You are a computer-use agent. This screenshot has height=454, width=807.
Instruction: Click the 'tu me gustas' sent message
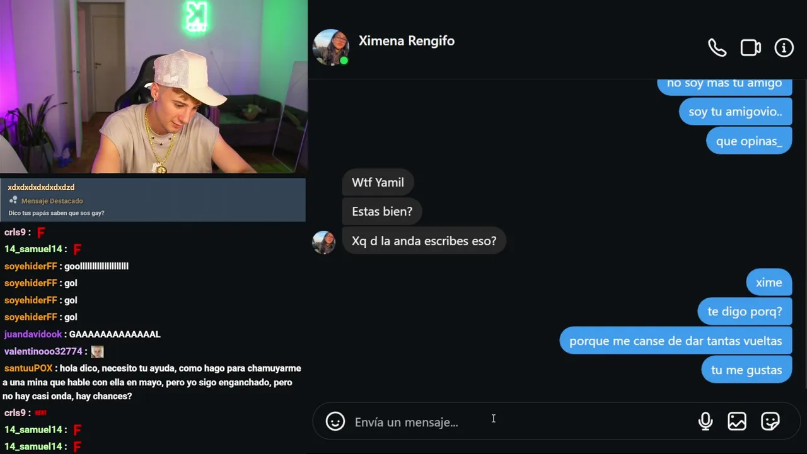(746, 370)
